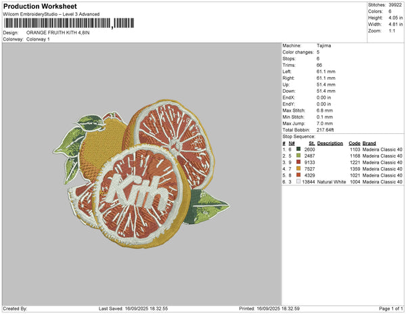Click the Width value '4.81 in'
406x314 pixels.
click(395, 24)
